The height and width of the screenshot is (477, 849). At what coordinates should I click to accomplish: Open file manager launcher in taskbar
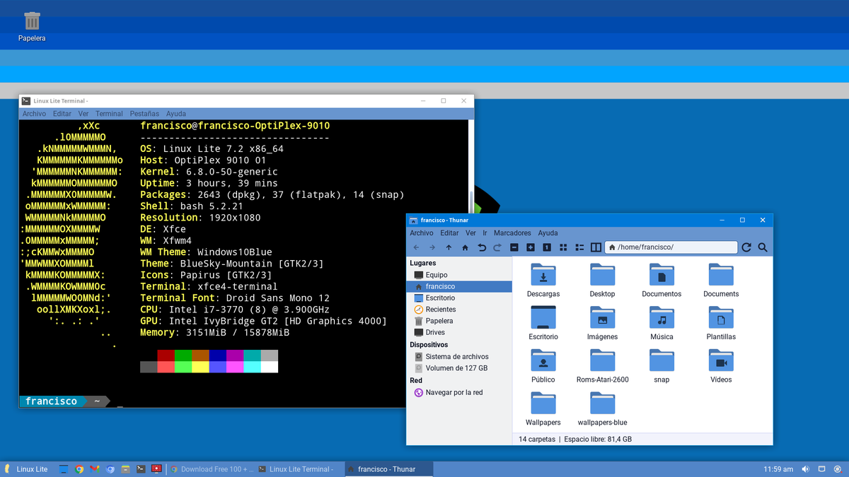tap(125, 469)
